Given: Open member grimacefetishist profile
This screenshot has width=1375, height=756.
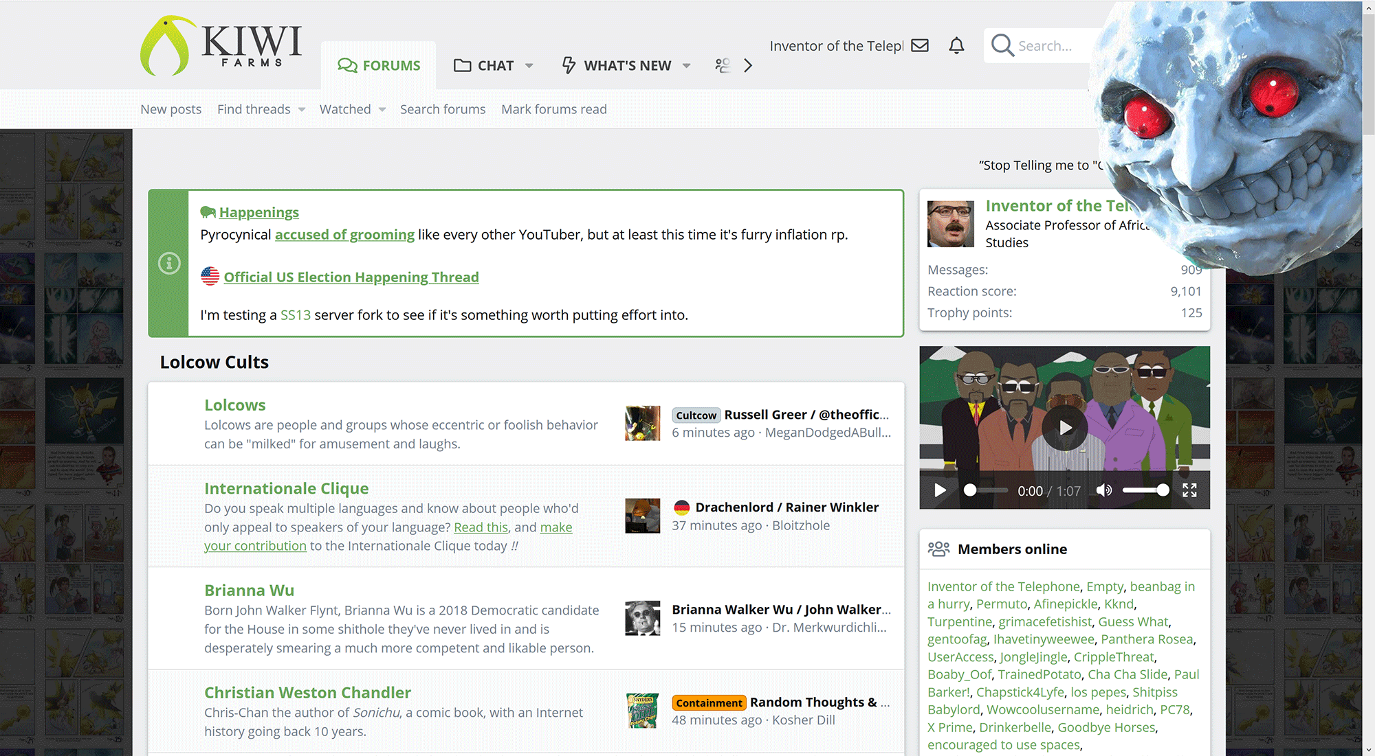Looking at the screenshot, I should click(x=1045, y=621).
